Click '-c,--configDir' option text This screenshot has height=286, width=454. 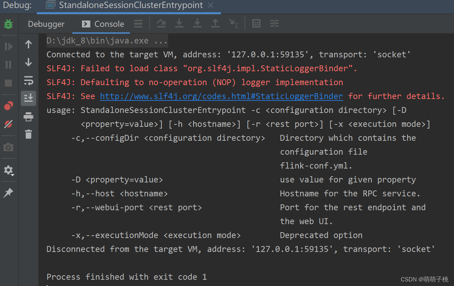168,138
